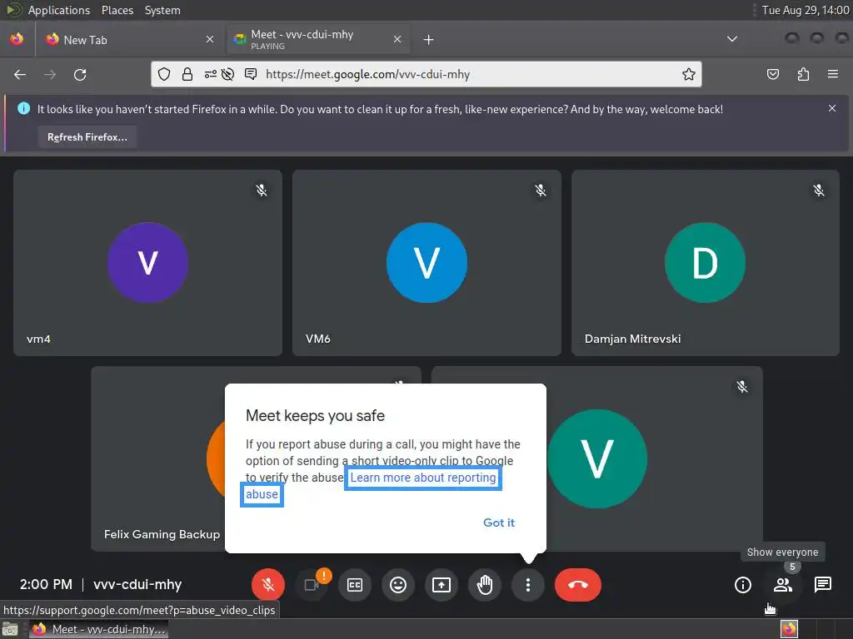Viewport: 853px width, 639px height.
Task: Dismiss the Firefox refresh notification bar
Action: pos(832,109)
